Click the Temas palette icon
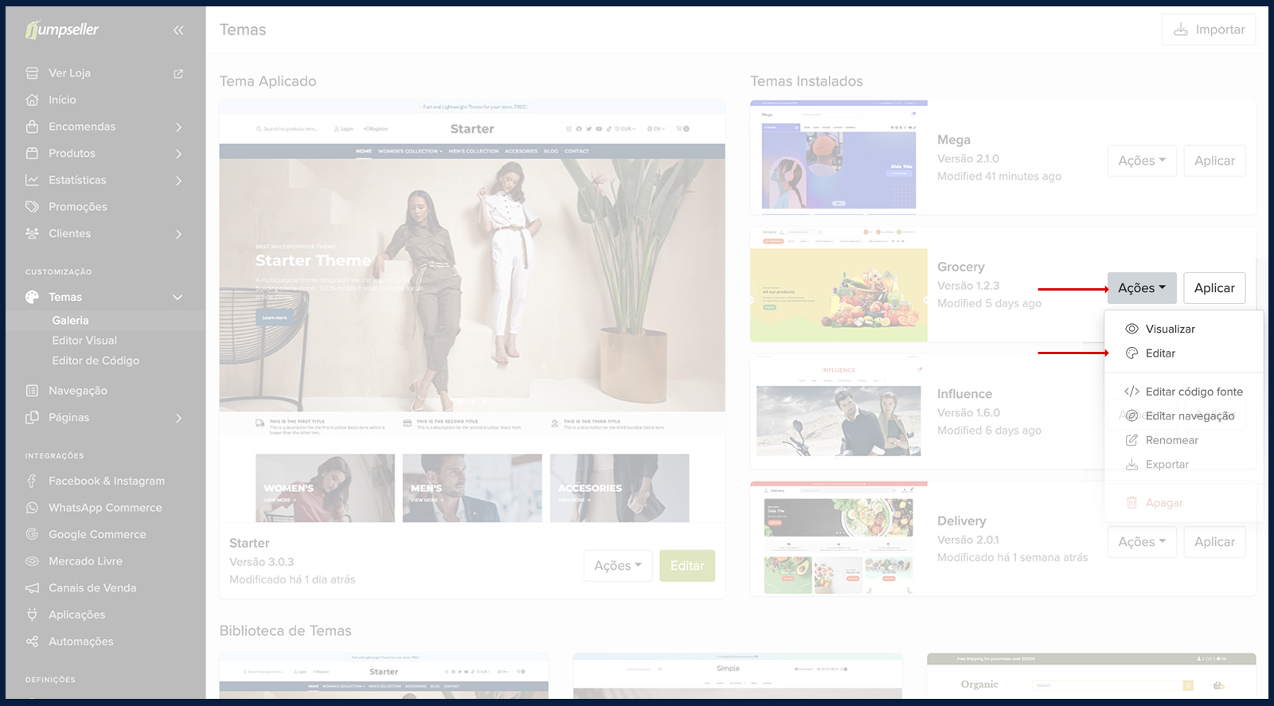Image resolution: width=1274 pixels, height=706 pixels. 32,297
